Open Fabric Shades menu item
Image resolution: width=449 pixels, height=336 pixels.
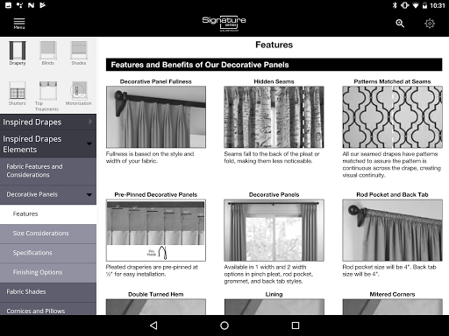pos(48,291)
